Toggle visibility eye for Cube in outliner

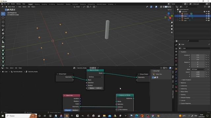click(x=206, y=16)
